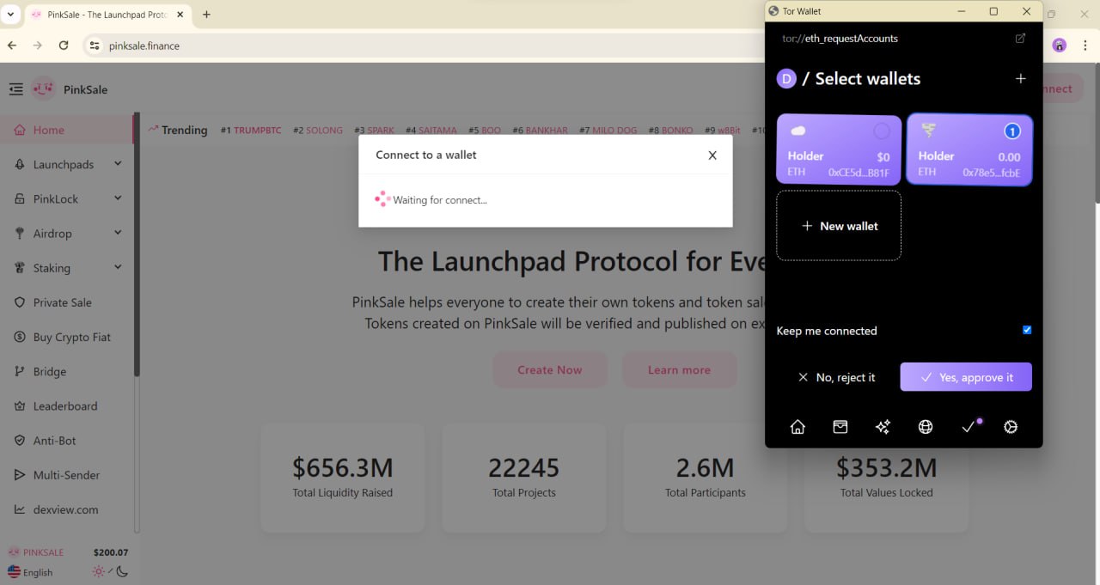Click #7 MILO DOG trending link
Viewport: 1100px width, 585px height.
pyautogui.click(x=608, y=131)
